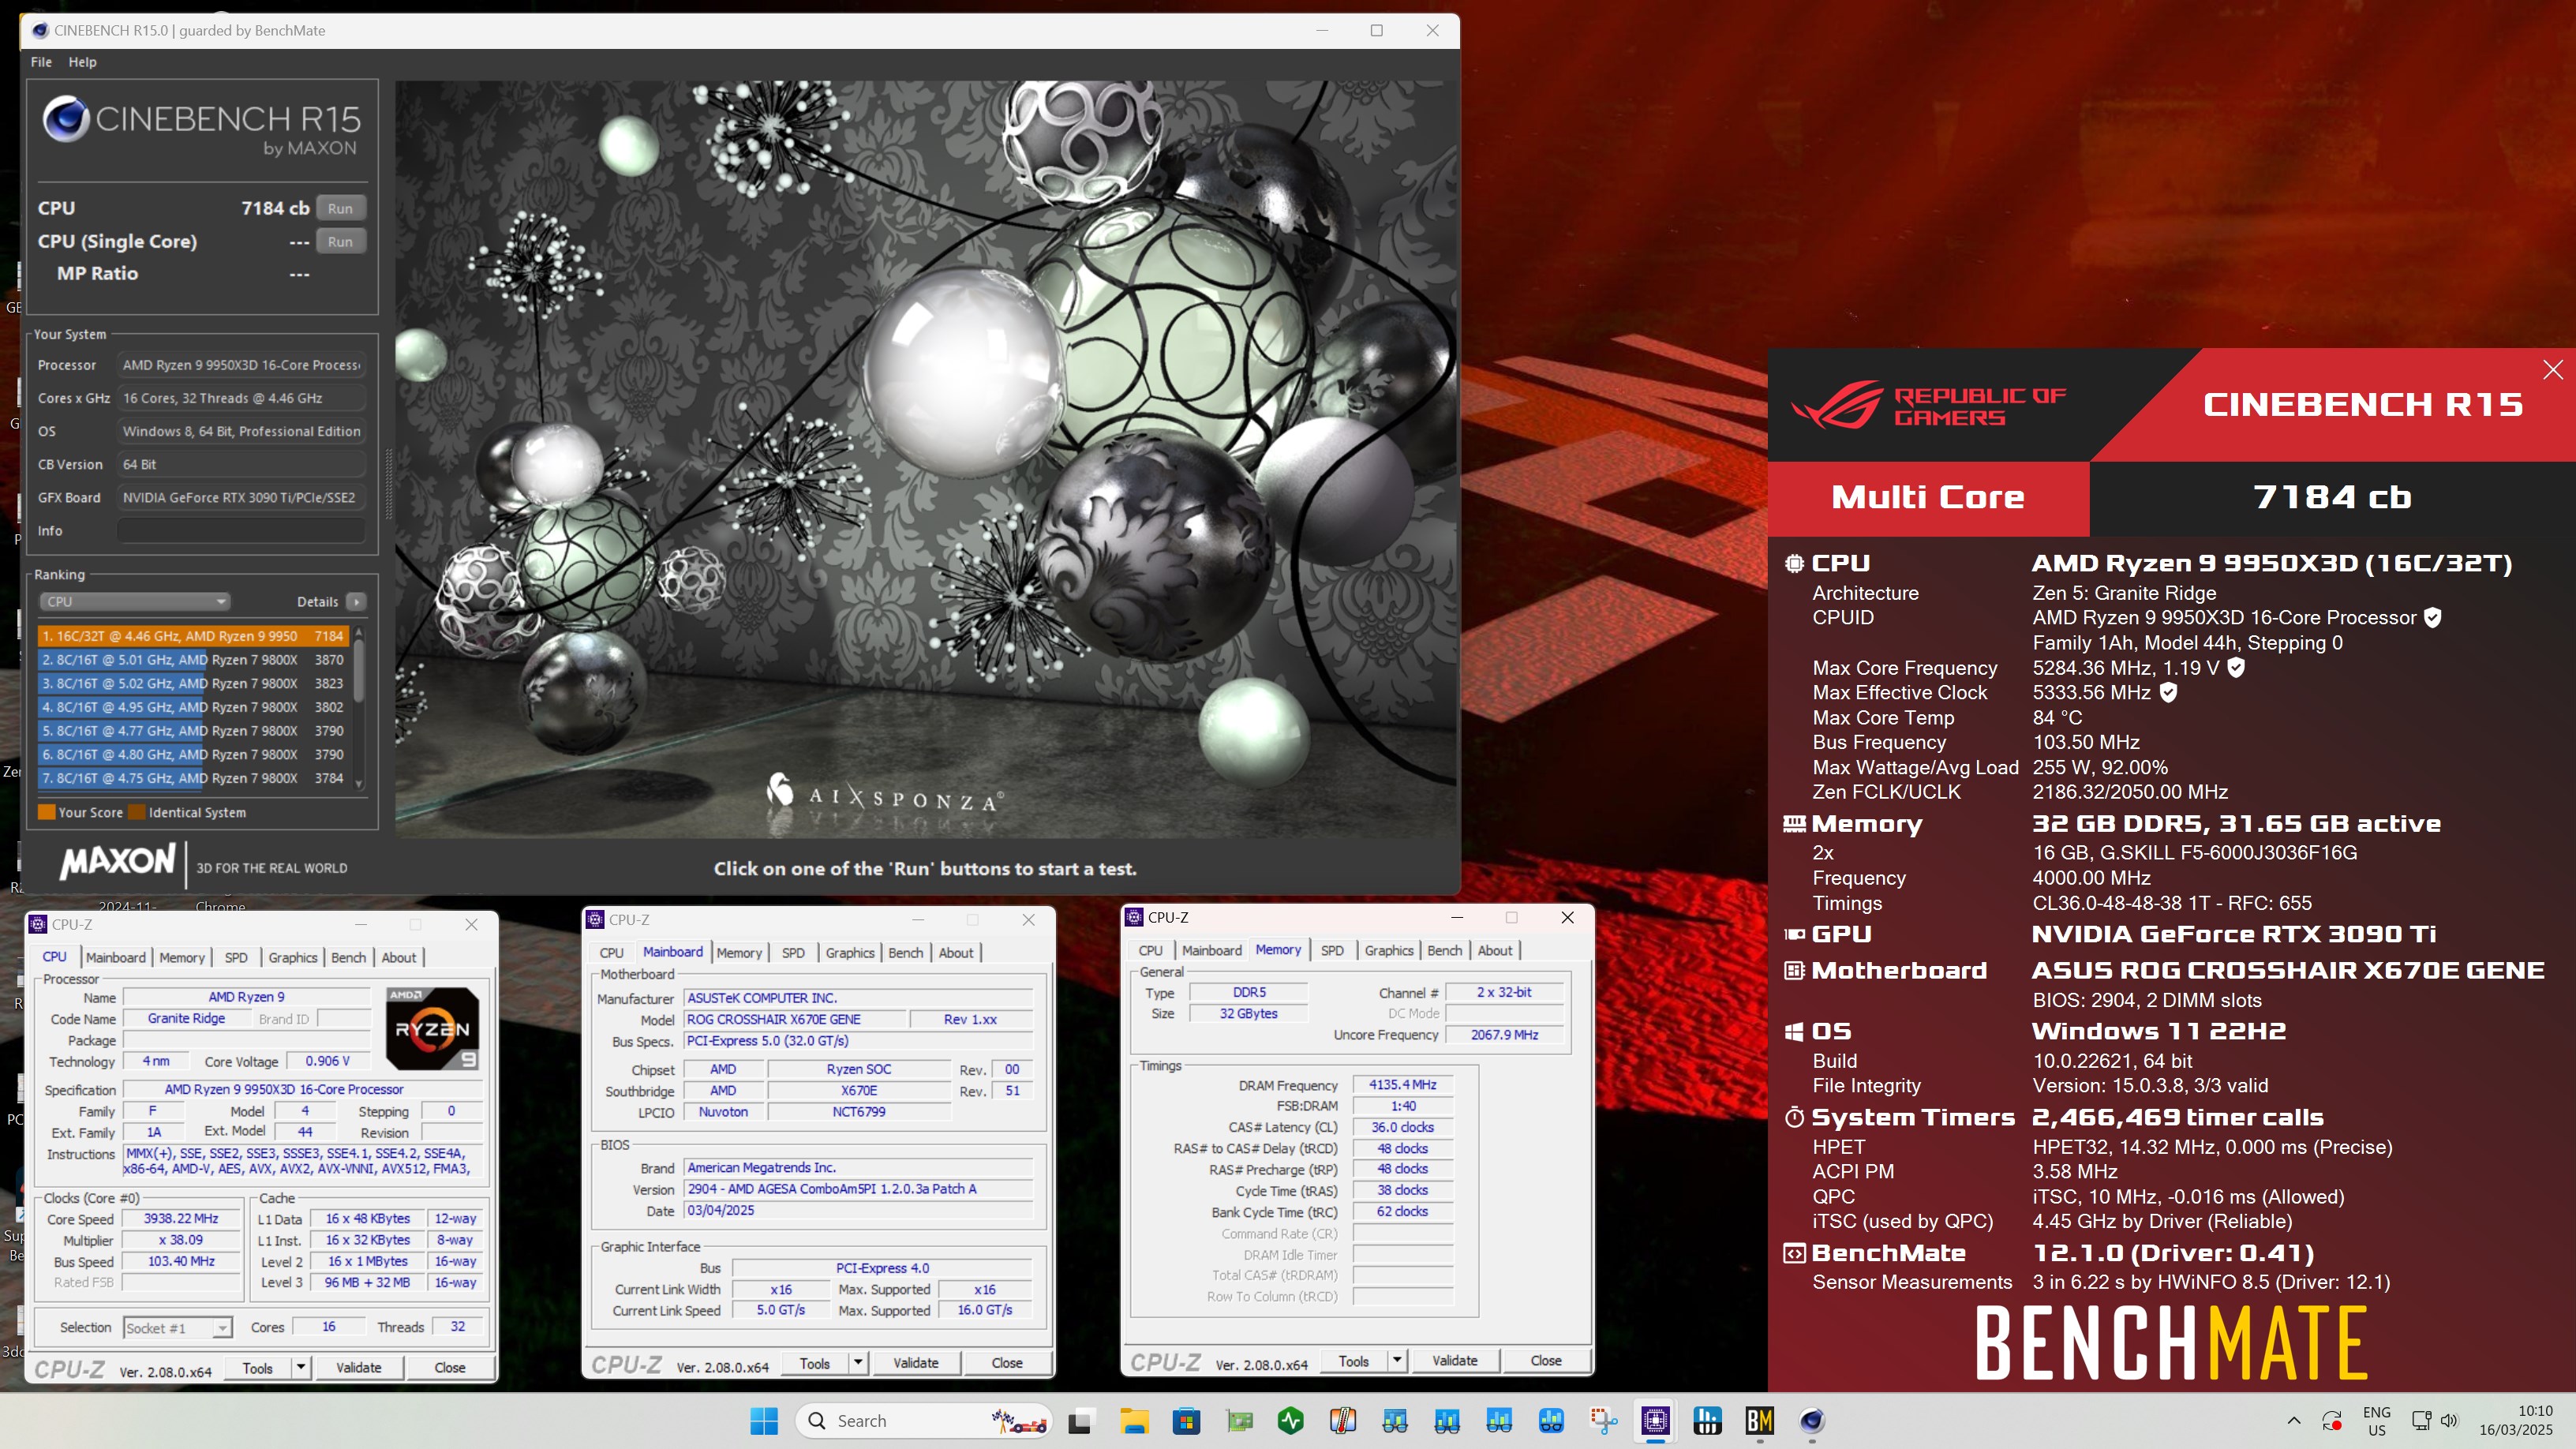Click the yellow BM BenchMate taskbar icon
2576x1449 pixels.
point(1759,1420)
